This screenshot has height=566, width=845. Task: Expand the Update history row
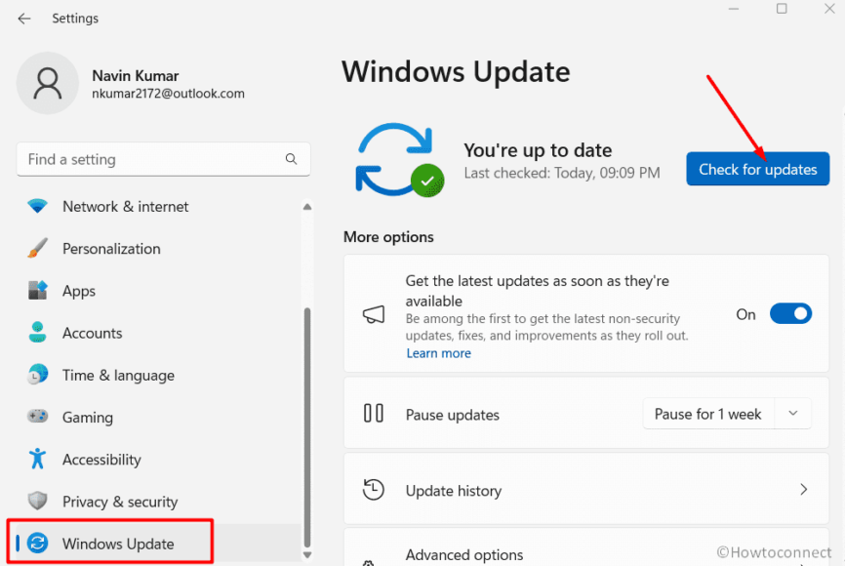tap(585, 489)
